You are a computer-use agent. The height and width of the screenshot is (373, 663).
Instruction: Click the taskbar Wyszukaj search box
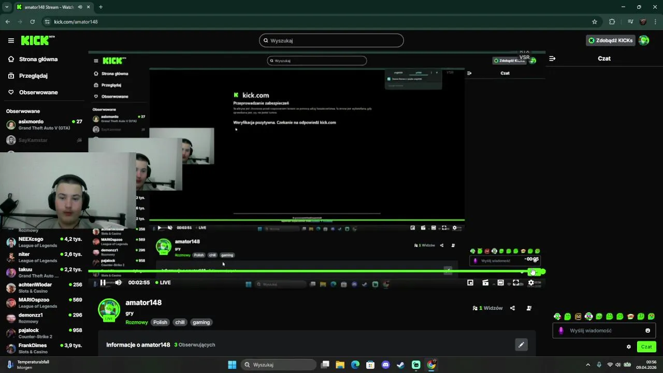(280, 365)
